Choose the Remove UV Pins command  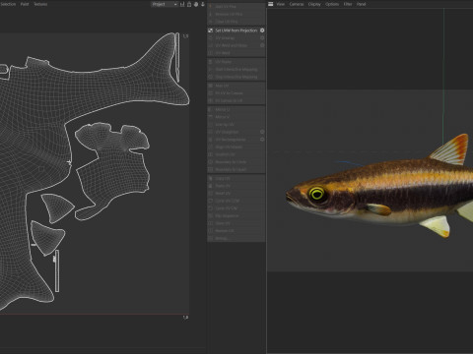[x=236, y=14]
